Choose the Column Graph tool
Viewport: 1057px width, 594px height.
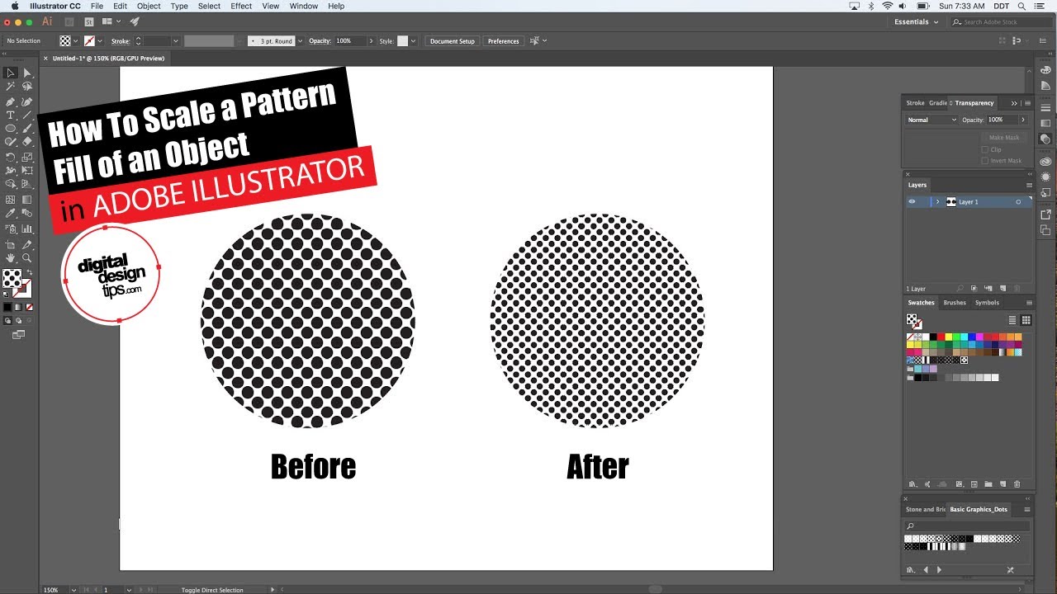26,229
